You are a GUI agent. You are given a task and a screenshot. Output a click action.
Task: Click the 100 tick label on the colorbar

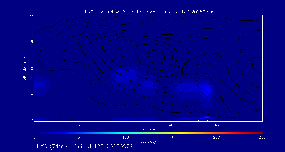point(126,137)
